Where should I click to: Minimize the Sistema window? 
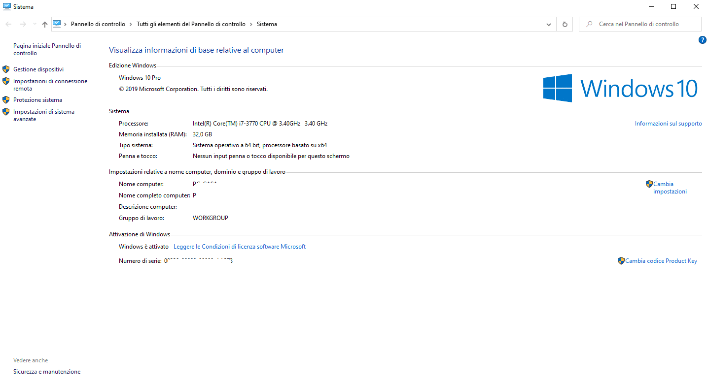(x=650, y=6)
